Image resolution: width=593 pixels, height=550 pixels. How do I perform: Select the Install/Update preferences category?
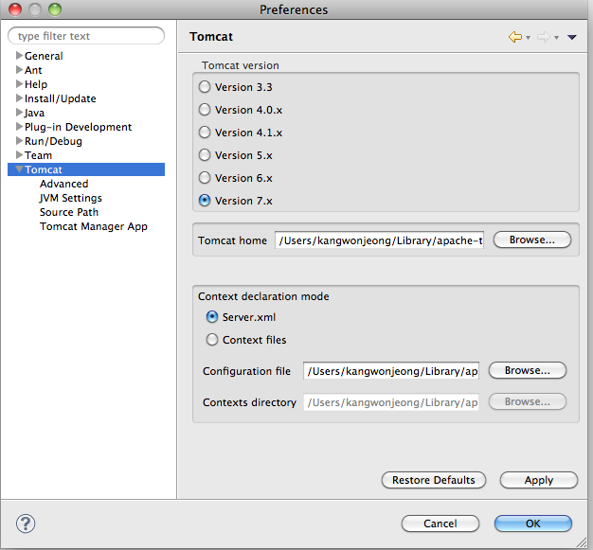click(x=60, y=98)
